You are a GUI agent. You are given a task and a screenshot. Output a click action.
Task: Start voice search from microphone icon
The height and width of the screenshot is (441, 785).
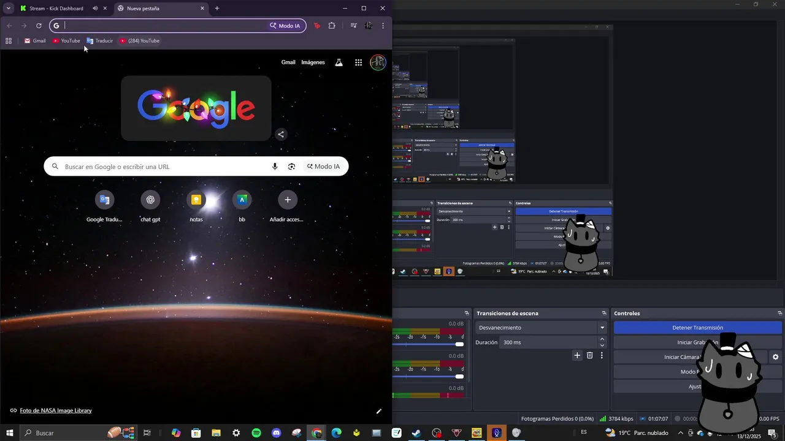[275, 167]
